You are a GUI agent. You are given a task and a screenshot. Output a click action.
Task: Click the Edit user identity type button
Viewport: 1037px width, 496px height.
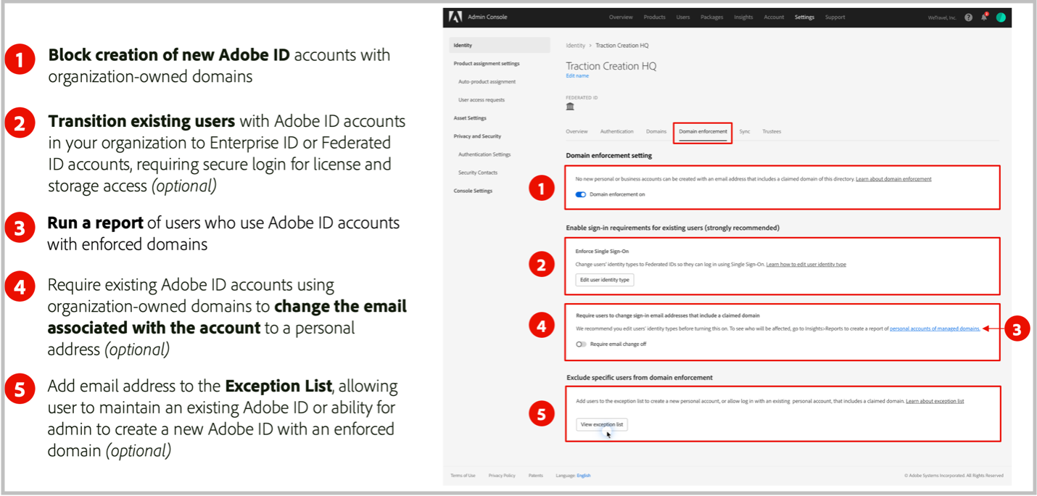604,279
